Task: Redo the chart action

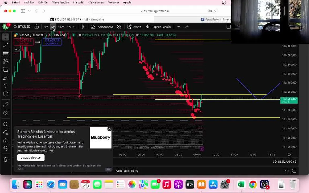Action: pos(187,27)
